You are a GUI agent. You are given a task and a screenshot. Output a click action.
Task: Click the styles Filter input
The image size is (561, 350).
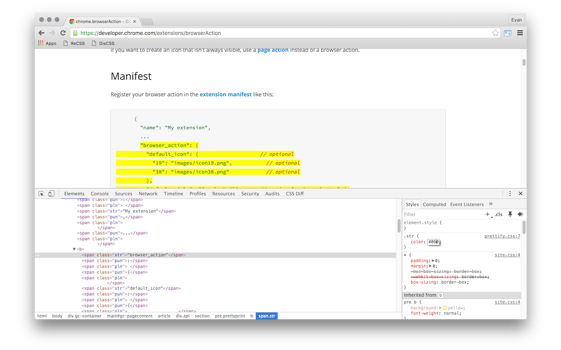pyautogui.click(x=443, y=214)
